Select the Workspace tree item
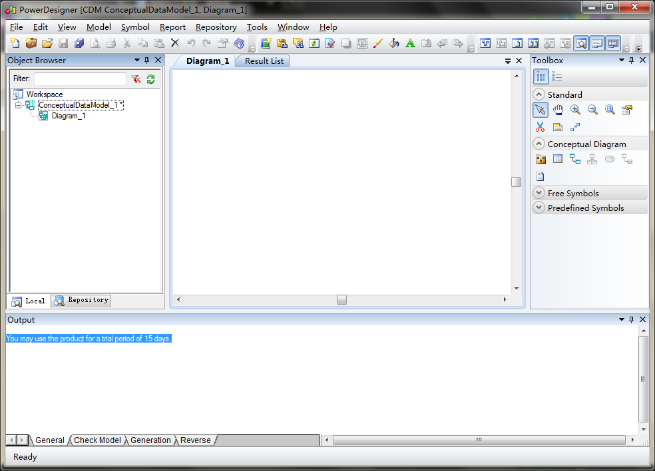Screen dimensions: 655x471 45,94
